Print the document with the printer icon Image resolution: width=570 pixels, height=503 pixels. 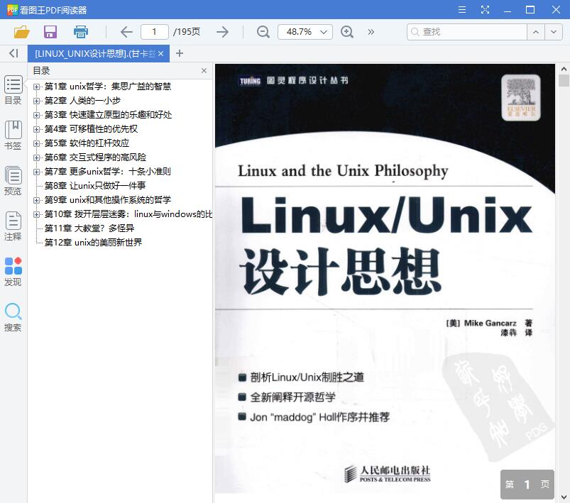coord(81,32)
